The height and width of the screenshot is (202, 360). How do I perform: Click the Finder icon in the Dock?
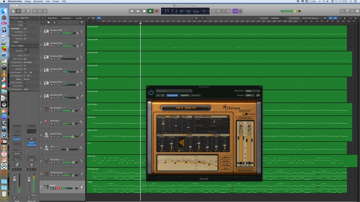pyautogui.click(x=4, y=11)
